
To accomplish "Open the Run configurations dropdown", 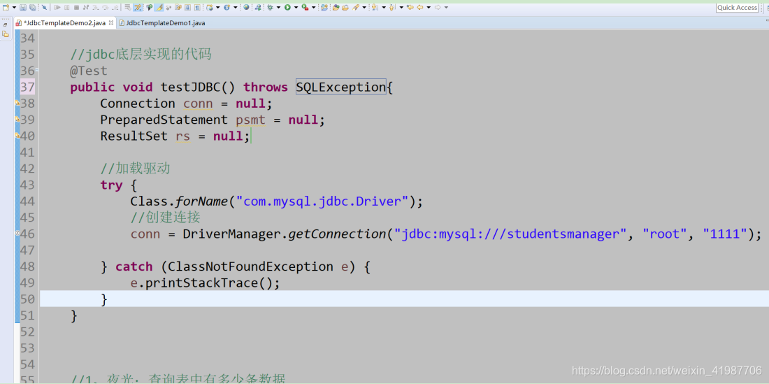I will (x=296, y=8).
